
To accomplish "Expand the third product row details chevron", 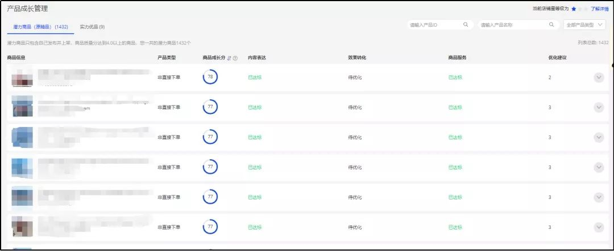I will (598, 137).
